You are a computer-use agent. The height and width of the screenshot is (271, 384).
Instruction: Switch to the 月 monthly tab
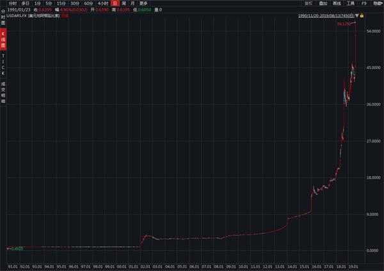point(132,3)
